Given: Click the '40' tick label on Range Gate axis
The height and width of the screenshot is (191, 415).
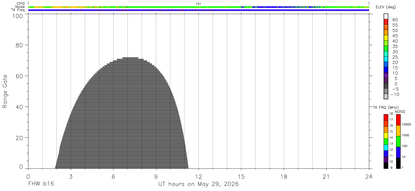Looking at the screenshot, I should point(20,107).
